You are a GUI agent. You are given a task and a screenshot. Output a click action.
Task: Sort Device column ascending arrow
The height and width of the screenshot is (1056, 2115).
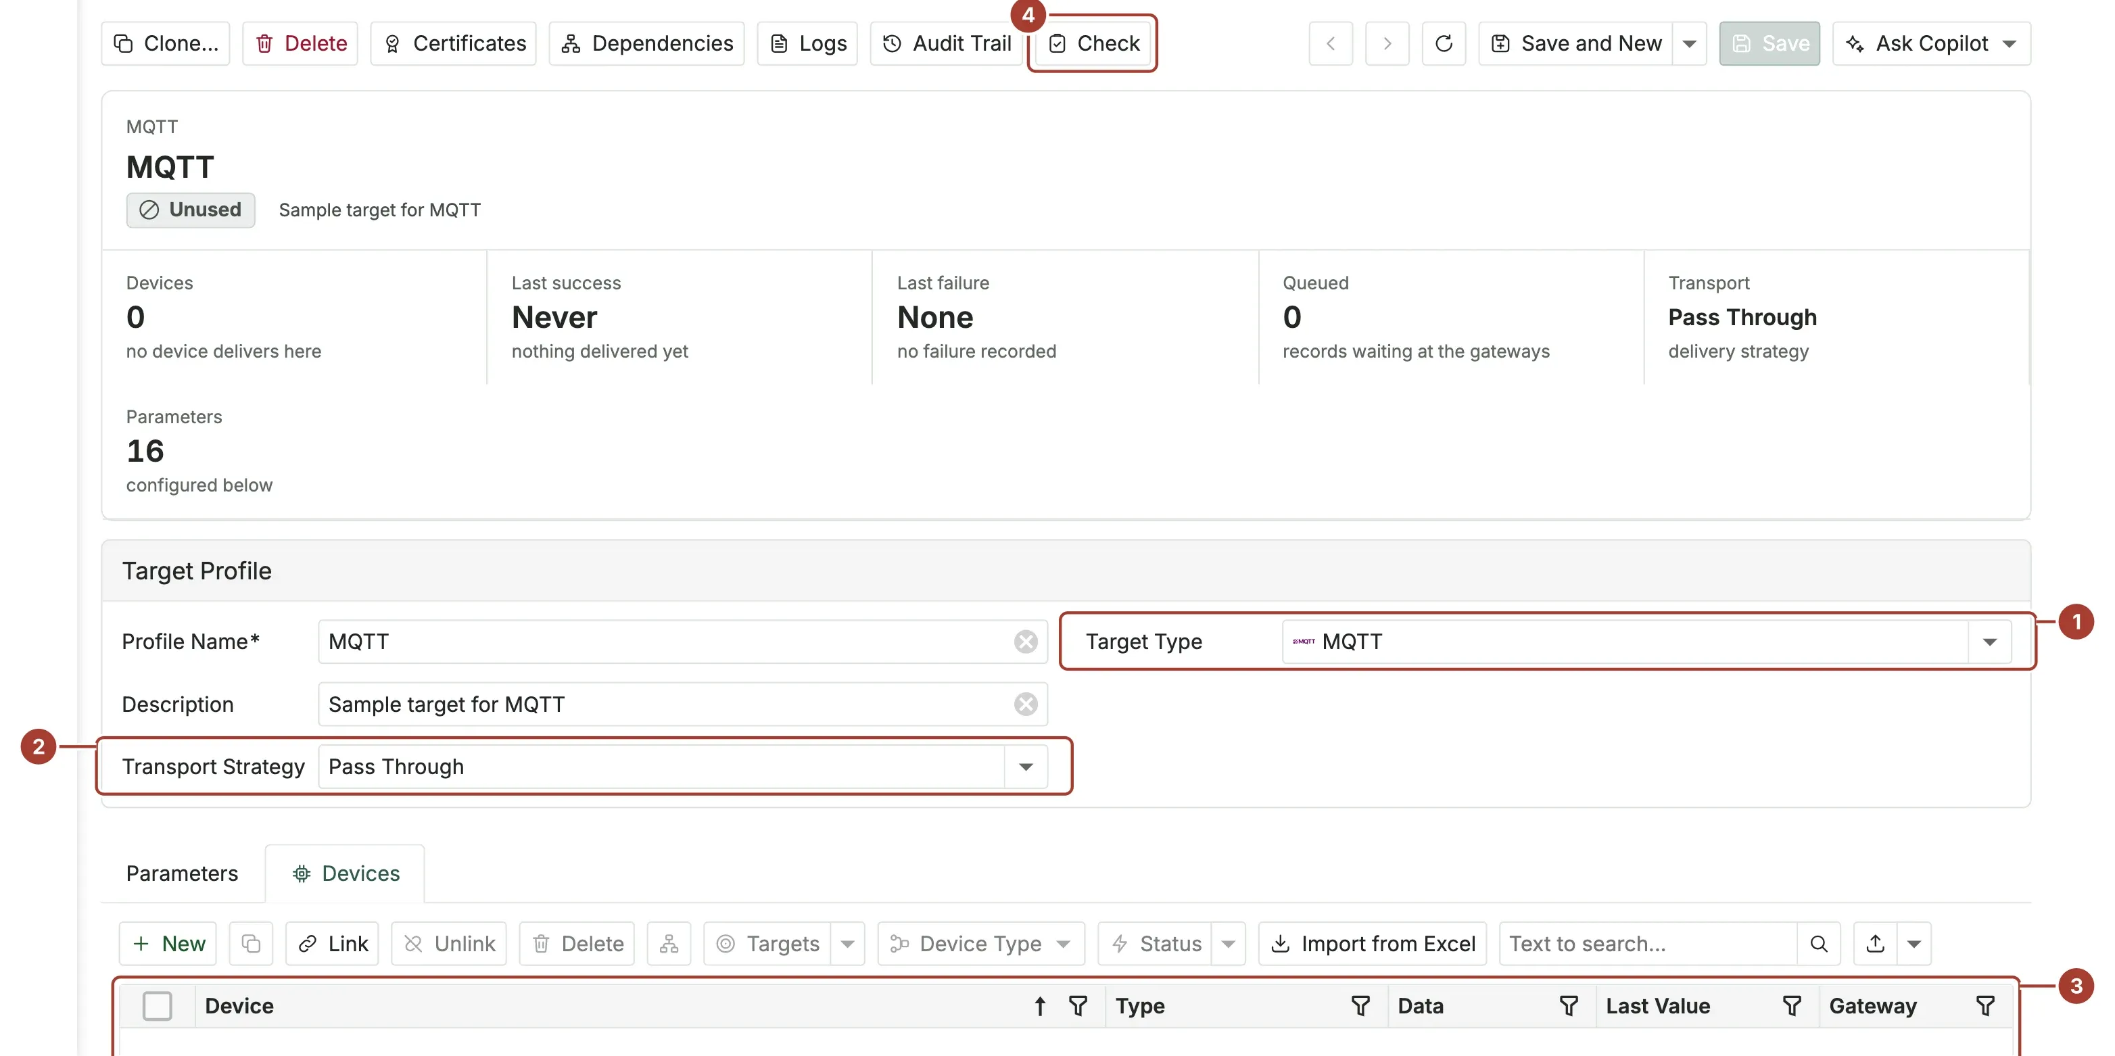(1039, 1006)
